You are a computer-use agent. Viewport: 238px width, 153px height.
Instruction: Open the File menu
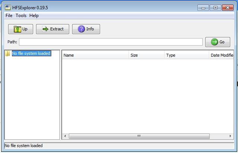point(9,16)
